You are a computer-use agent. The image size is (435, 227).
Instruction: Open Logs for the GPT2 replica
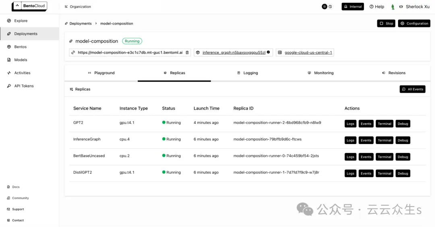350,124
